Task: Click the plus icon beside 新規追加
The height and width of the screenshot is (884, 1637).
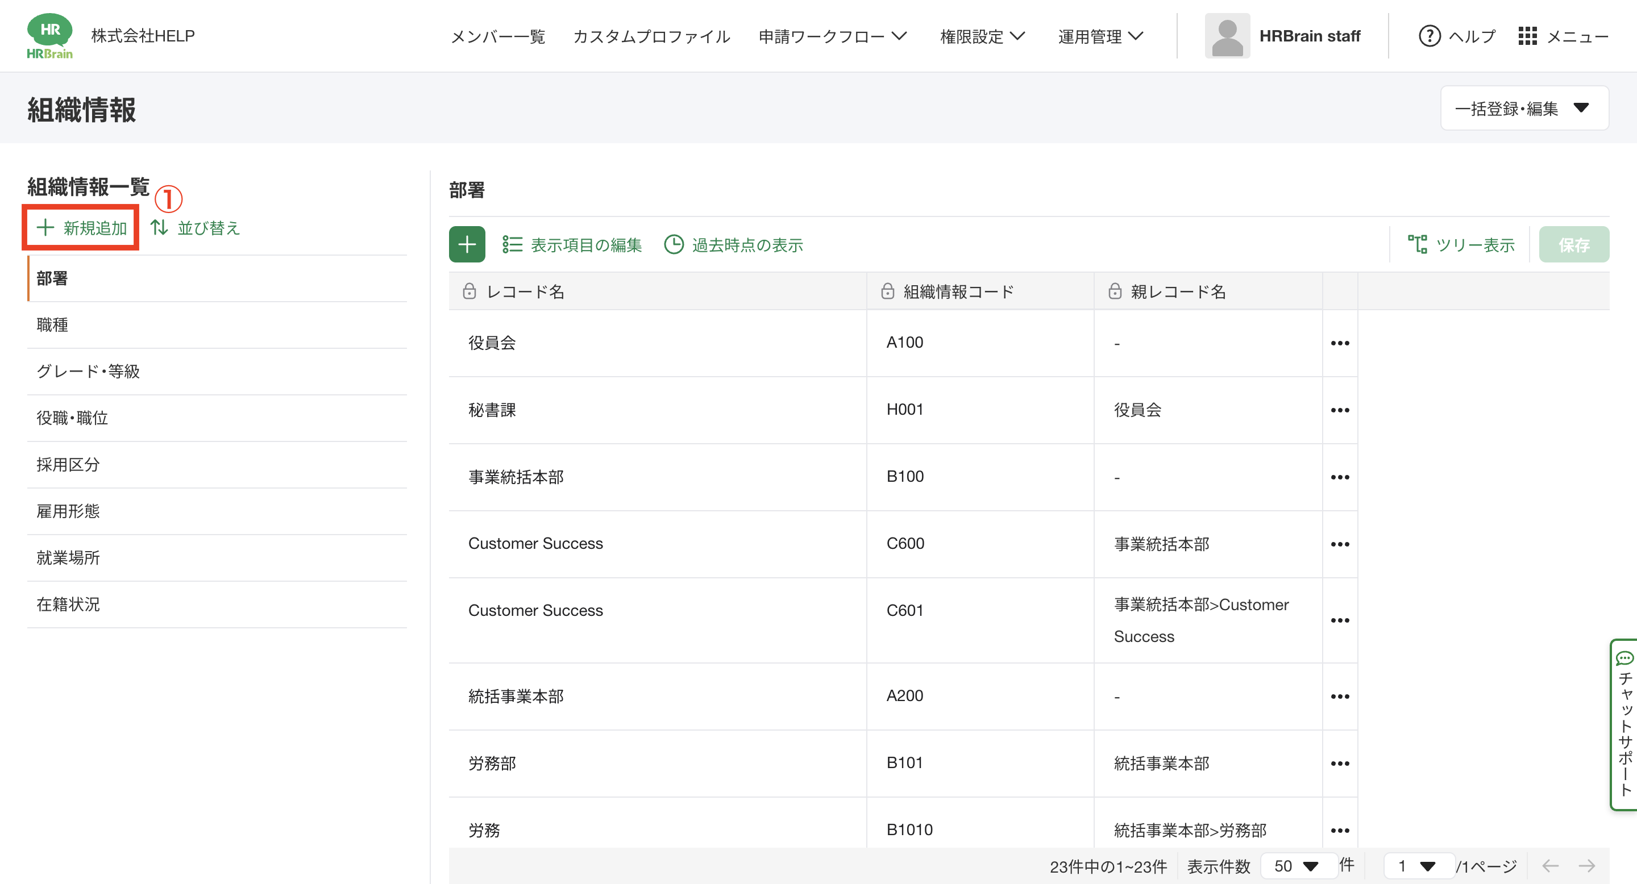Action: click(45, 227)
